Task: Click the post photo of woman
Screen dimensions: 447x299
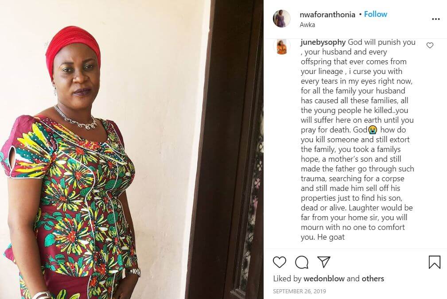Action: pyautogui.click(x=132, y=149)
